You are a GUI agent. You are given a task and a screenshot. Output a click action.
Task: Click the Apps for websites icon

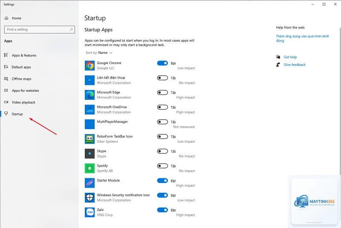point(6,90)
